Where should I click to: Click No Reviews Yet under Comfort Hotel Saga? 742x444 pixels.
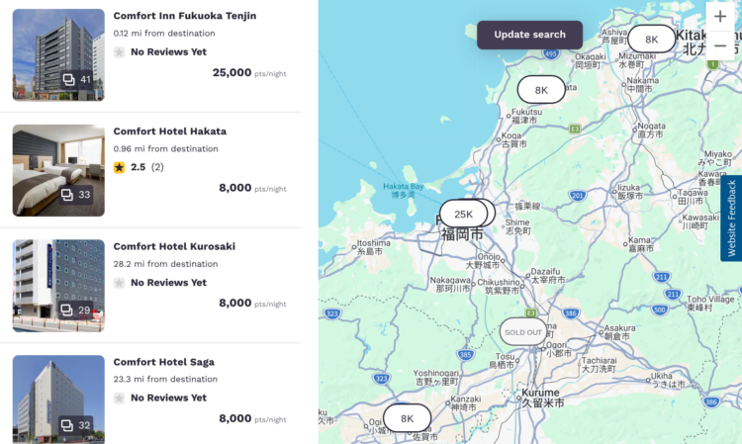coord(168,399)
